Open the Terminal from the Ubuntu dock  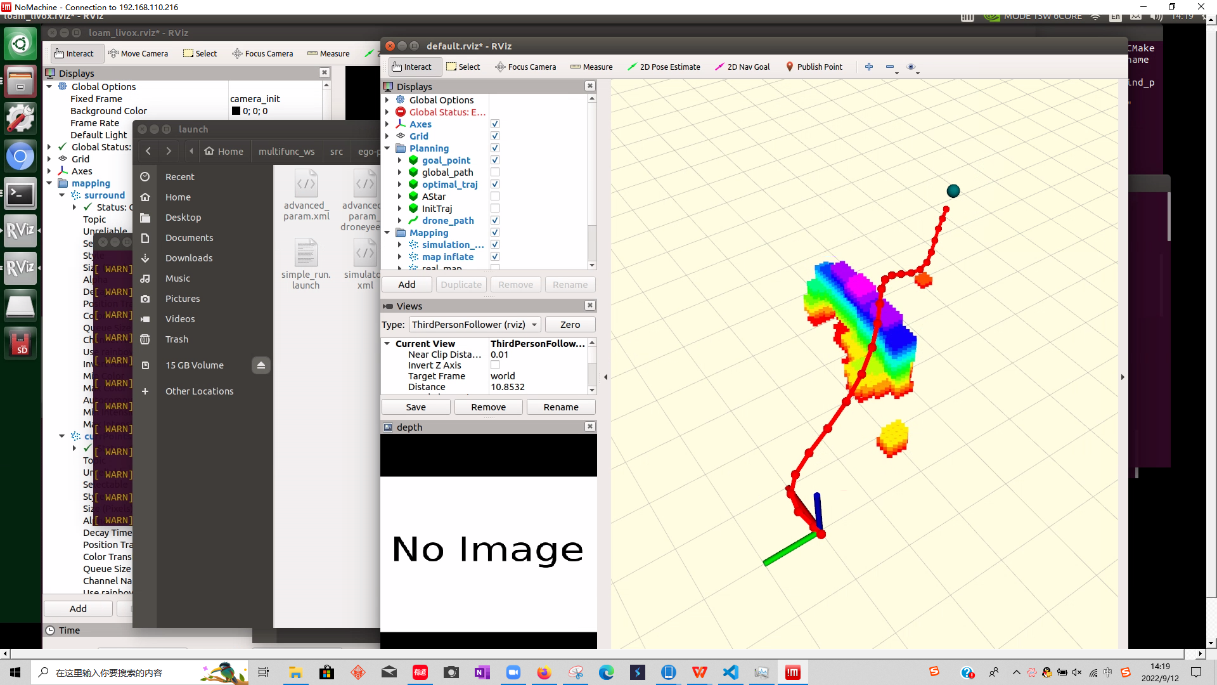(x=20, y=194)
